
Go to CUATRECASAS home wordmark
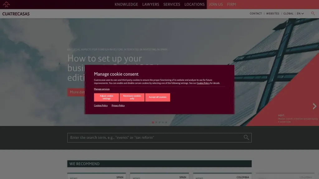coord(16,14)
